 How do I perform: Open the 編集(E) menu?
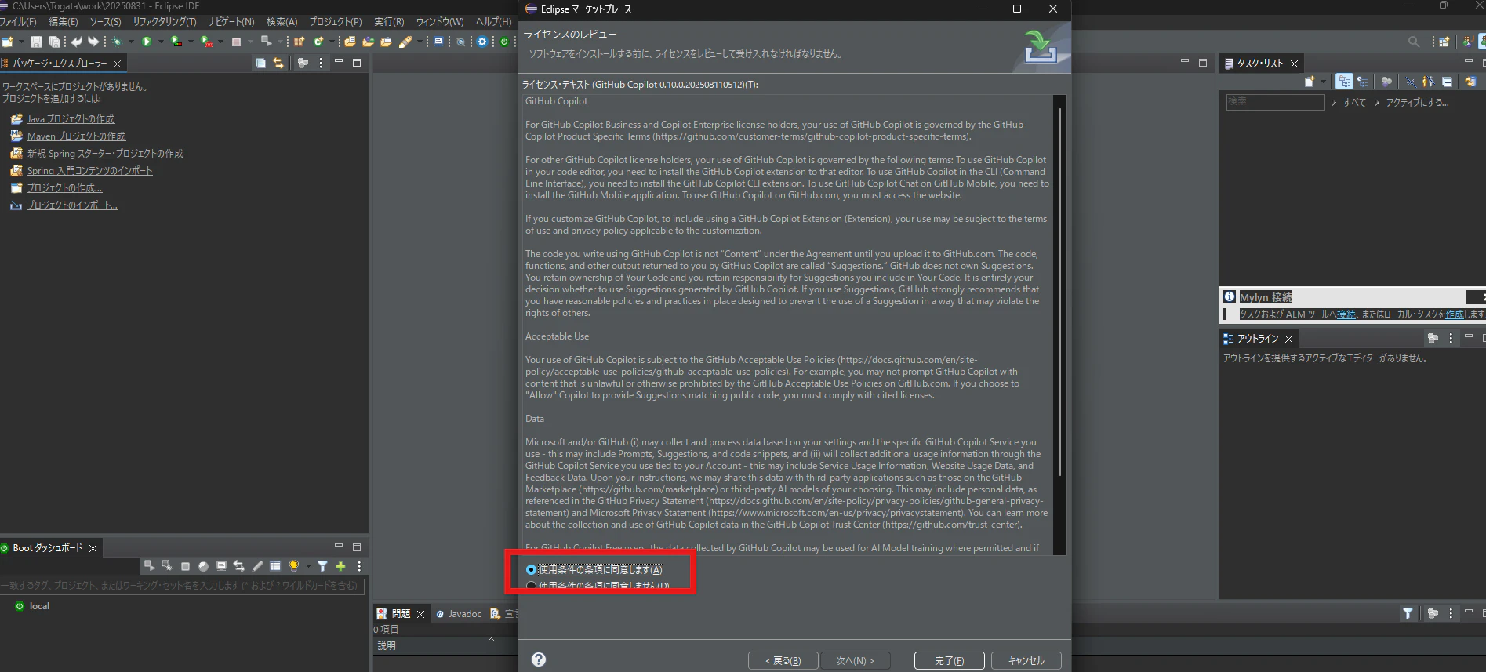(64, 22)
